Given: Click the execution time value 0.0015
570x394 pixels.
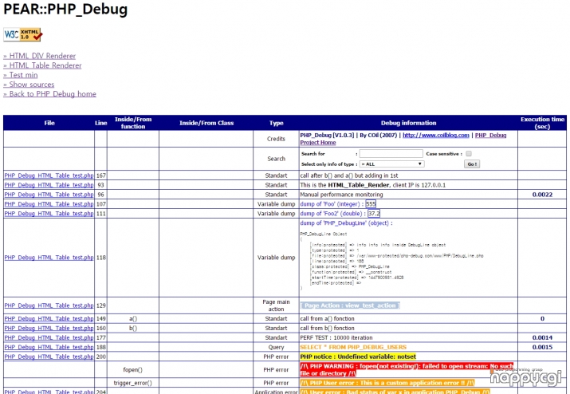Looking at the screenshot, I should 542,347.
